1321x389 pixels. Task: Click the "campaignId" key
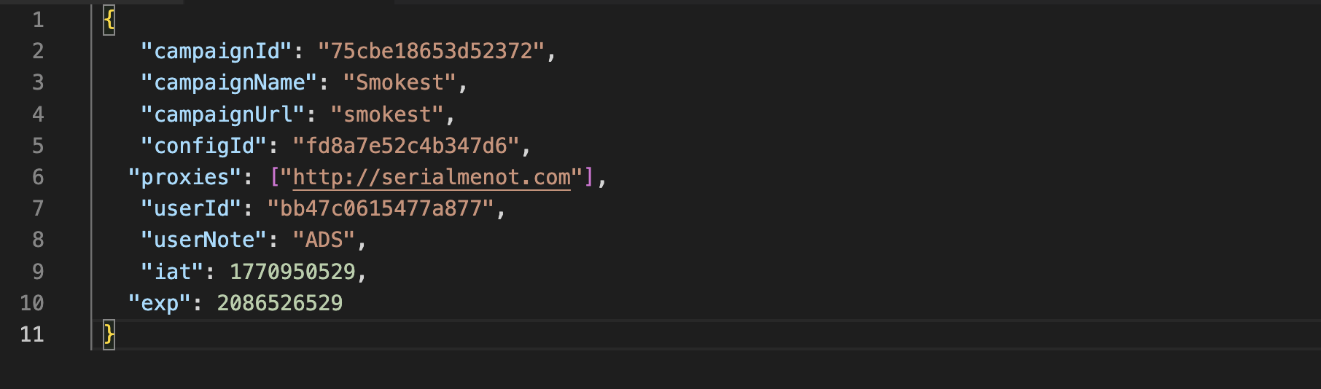pos(217,51)
